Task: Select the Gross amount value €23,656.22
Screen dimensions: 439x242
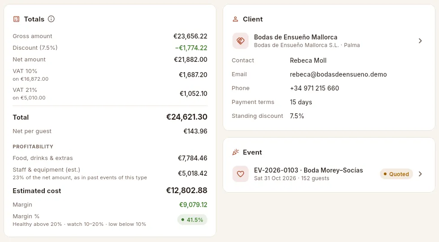Action: coord(190,36)
